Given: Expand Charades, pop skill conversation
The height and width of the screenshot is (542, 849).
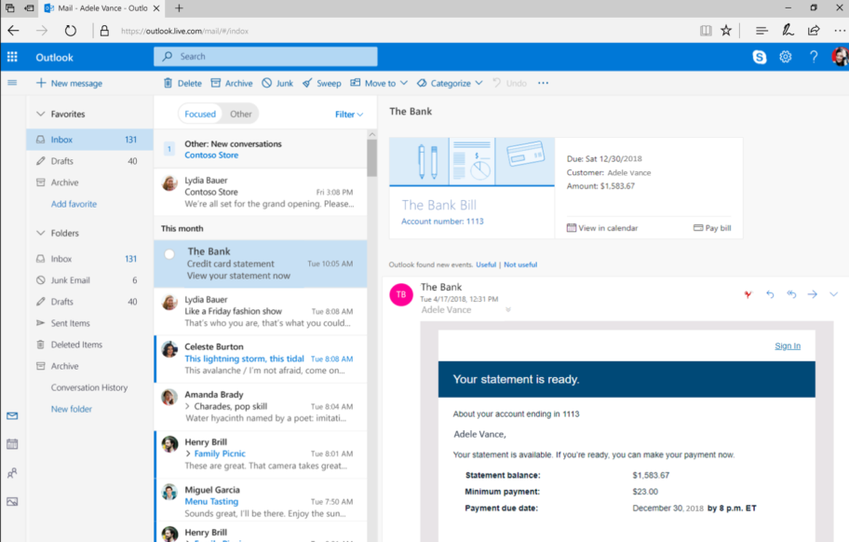Looking at the screenshot, I should point(188,407).
